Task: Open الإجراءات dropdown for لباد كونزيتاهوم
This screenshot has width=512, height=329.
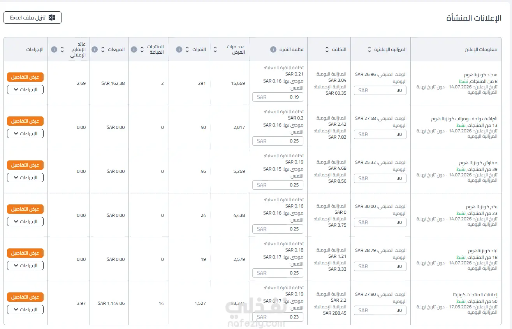Action: (25, 266)
